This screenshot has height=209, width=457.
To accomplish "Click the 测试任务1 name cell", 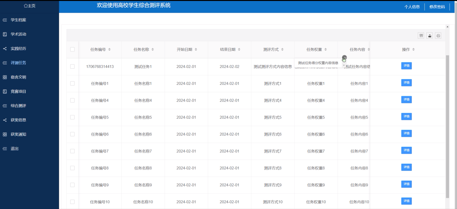I will pyautogui.click(x=143, y=67).
